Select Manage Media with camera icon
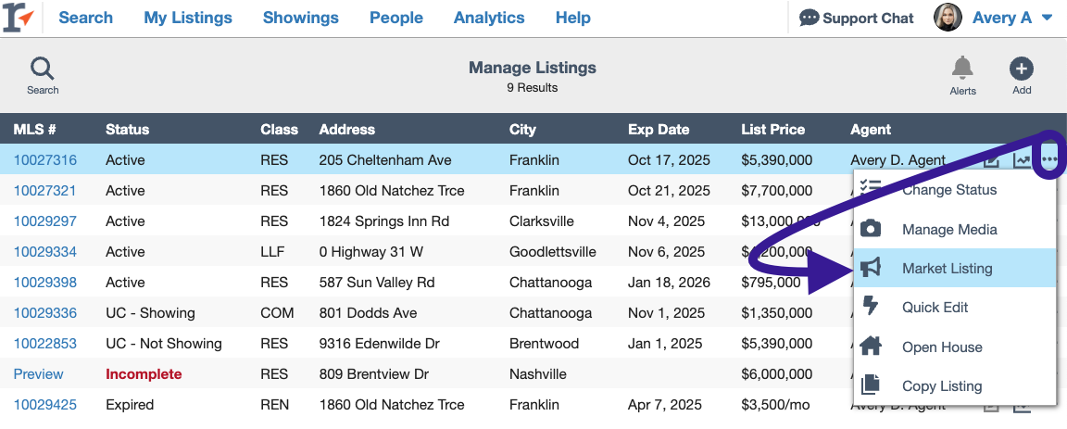Screen dimensions: 1067x429 coord(948,229)
